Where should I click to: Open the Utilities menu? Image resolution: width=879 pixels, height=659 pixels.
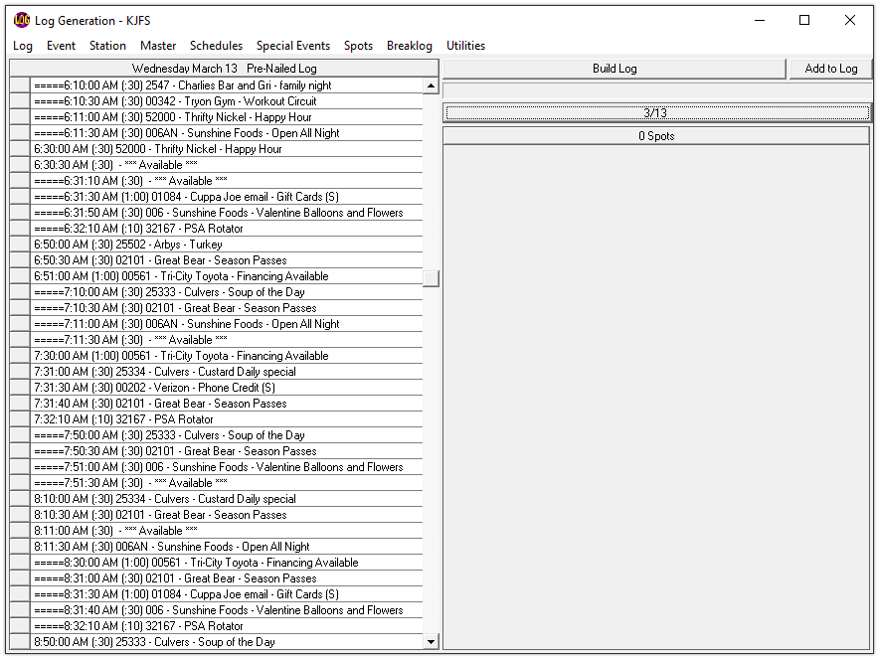point(465,46)
